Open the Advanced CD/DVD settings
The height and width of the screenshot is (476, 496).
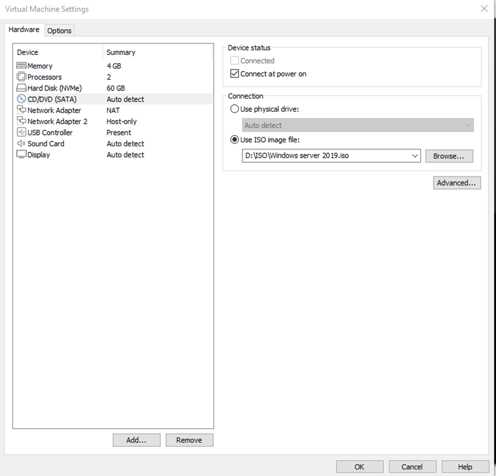click(457, 183)
